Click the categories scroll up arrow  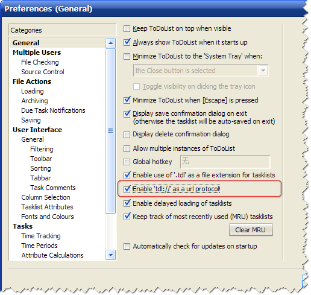click(110, 43)
